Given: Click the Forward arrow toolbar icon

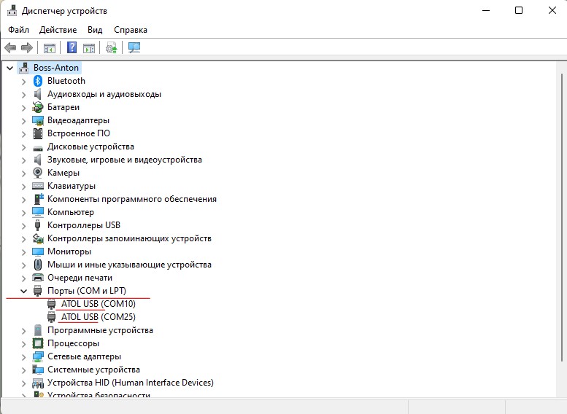Looking at the screenshot, I should pyautogui.click(x=27, y=47).
